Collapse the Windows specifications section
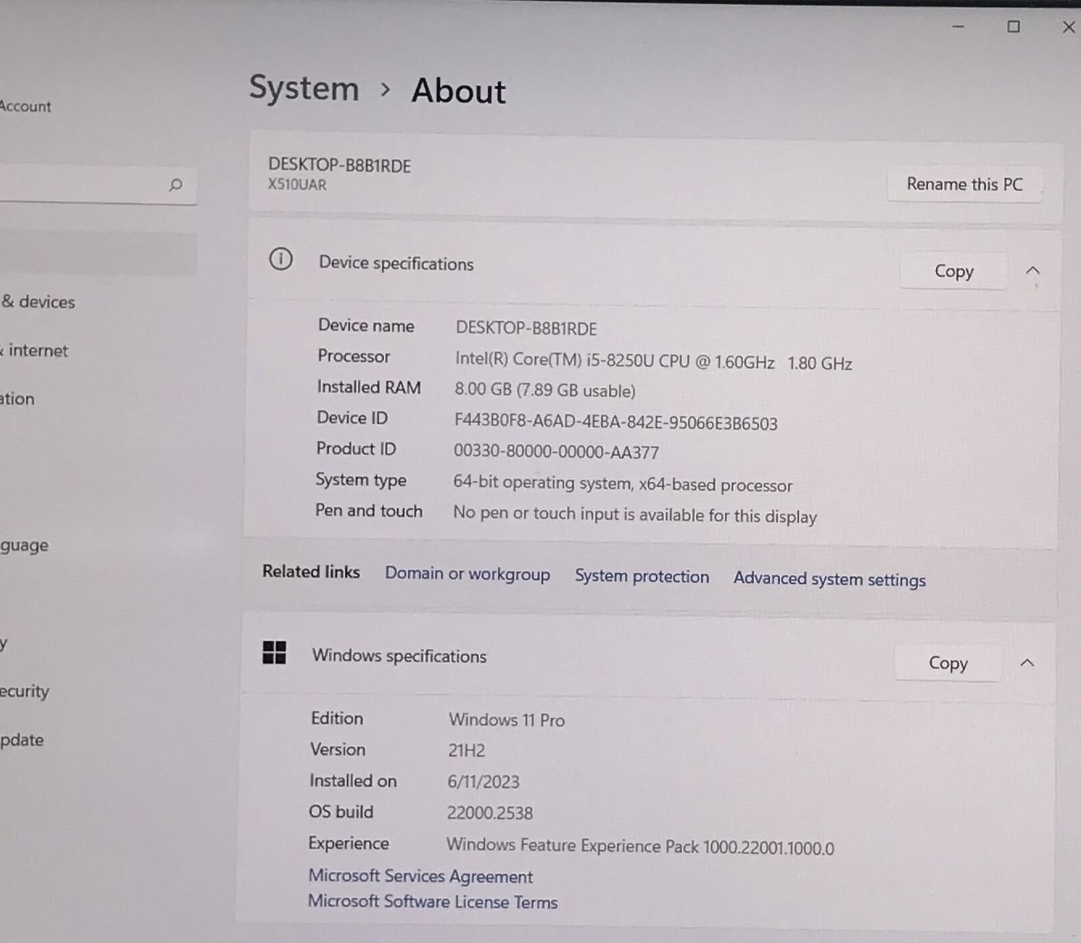This screenshot has height=943, width=1081. pyautogui.click(x=1027, y=663)
